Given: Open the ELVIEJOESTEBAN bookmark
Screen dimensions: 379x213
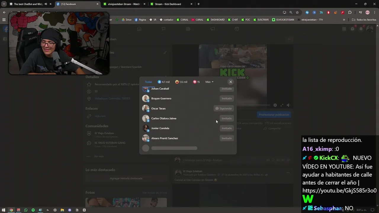Looking at the screenshot, I should (283, 20).
